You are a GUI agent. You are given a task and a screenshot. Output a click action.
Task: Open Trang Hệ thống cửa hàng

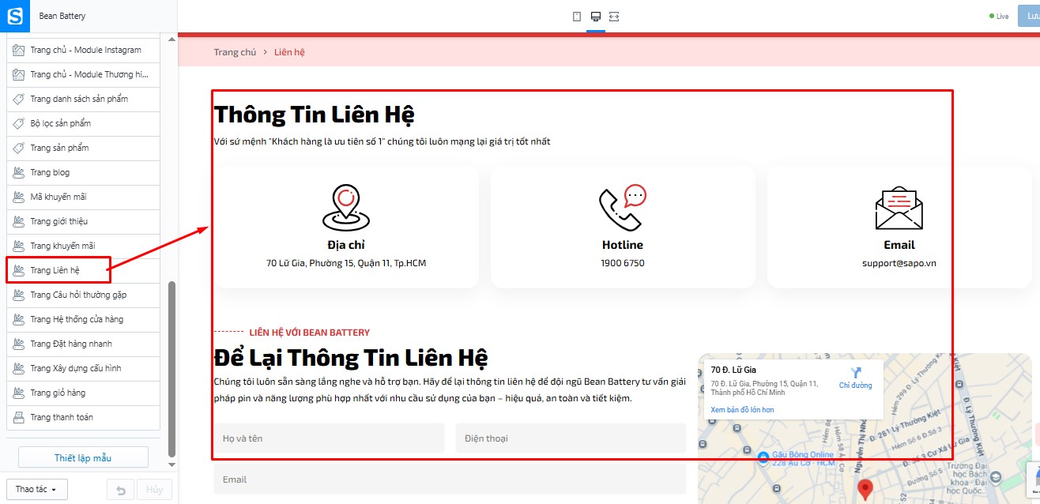pos(83,319)
